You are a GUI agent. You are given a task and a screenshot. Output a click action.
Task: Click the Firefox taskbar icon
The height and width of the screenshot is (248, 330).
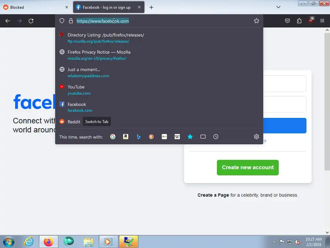[x=48, y=242]
